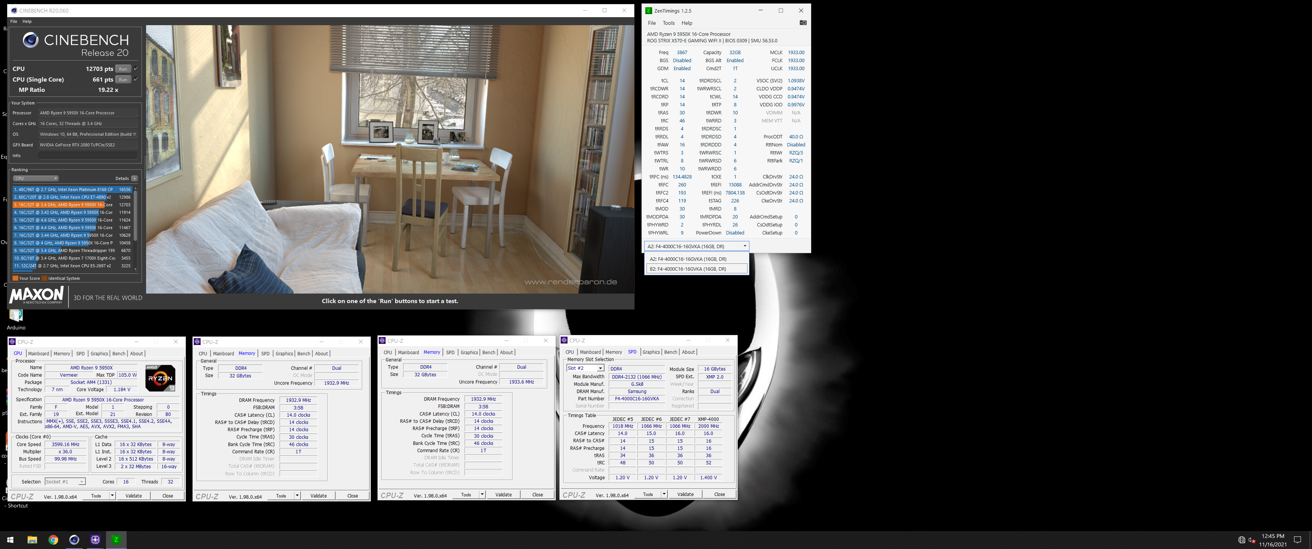The height and width of the screenshot is (549, 1312).
Task: Click the XMP-4000 frequency value 2000 MHz
Action: click(x=708, y=426)
